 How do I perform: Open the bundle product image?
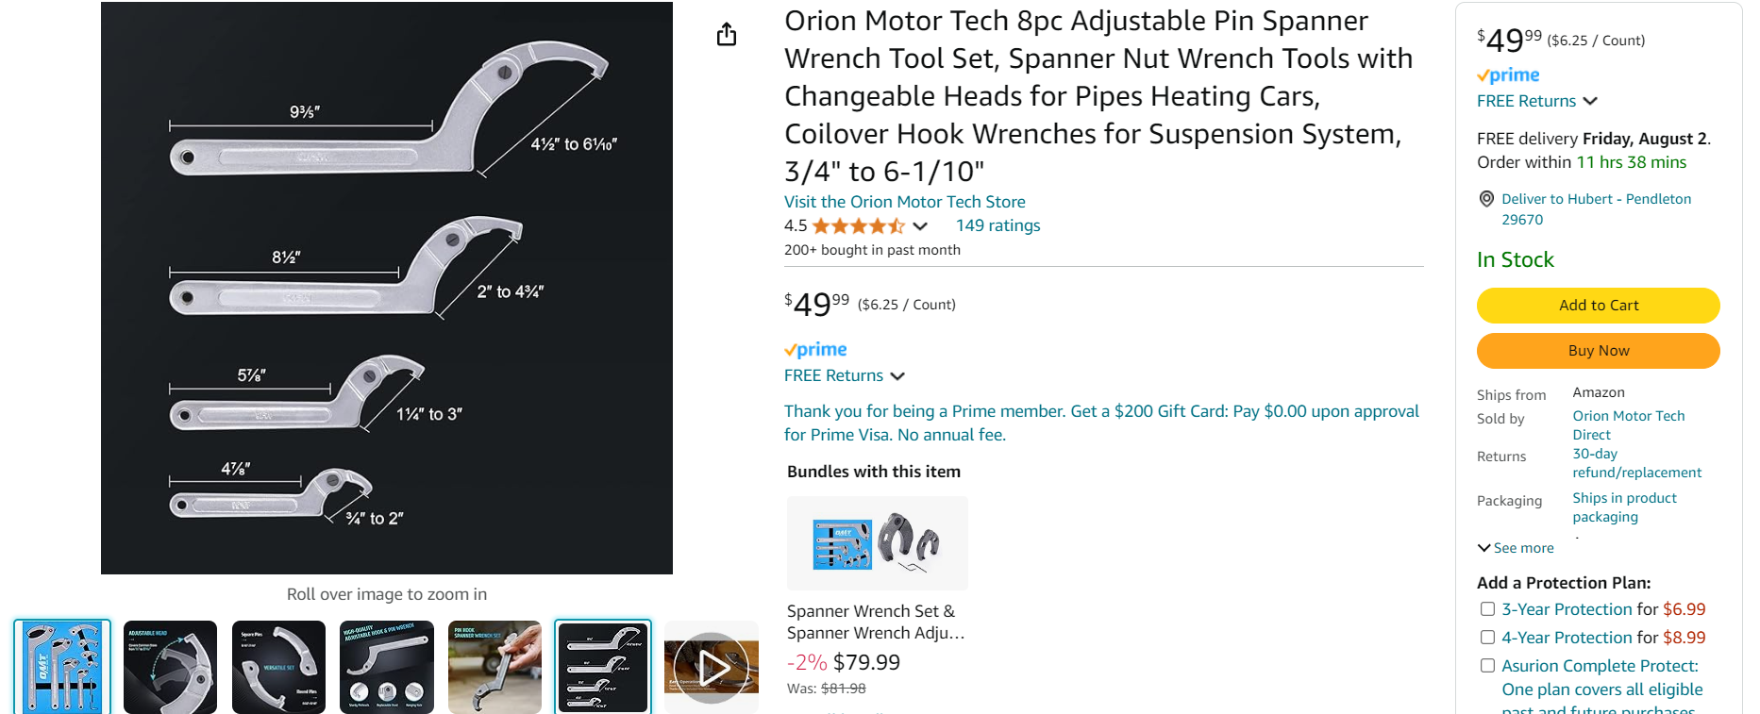coord(877,543)
